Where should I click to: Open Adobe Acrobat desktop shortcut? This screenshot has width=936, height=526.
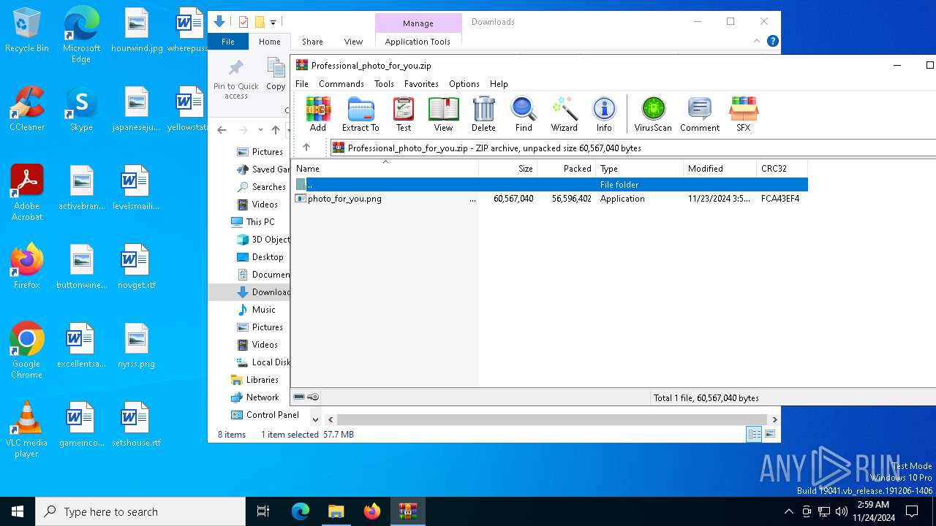tap(27, 193)
